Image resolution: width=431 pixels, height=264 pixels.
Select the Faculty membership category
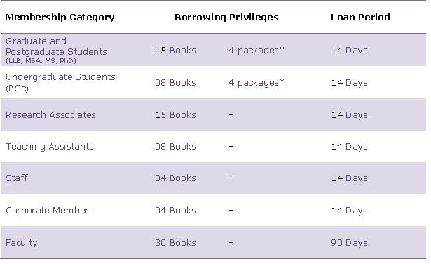[x=22, y=243]
